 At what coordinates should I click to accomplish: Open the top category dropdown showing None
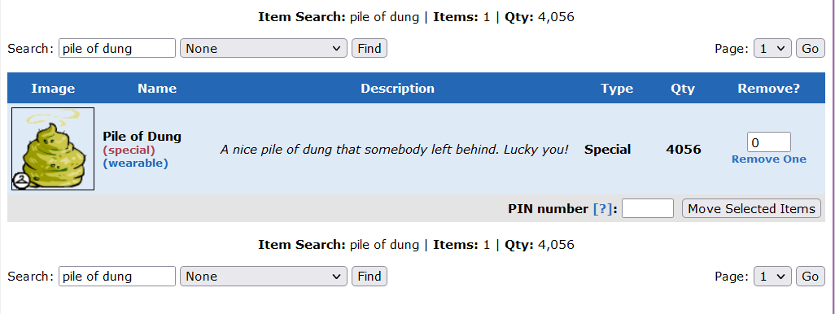point(264,49)
